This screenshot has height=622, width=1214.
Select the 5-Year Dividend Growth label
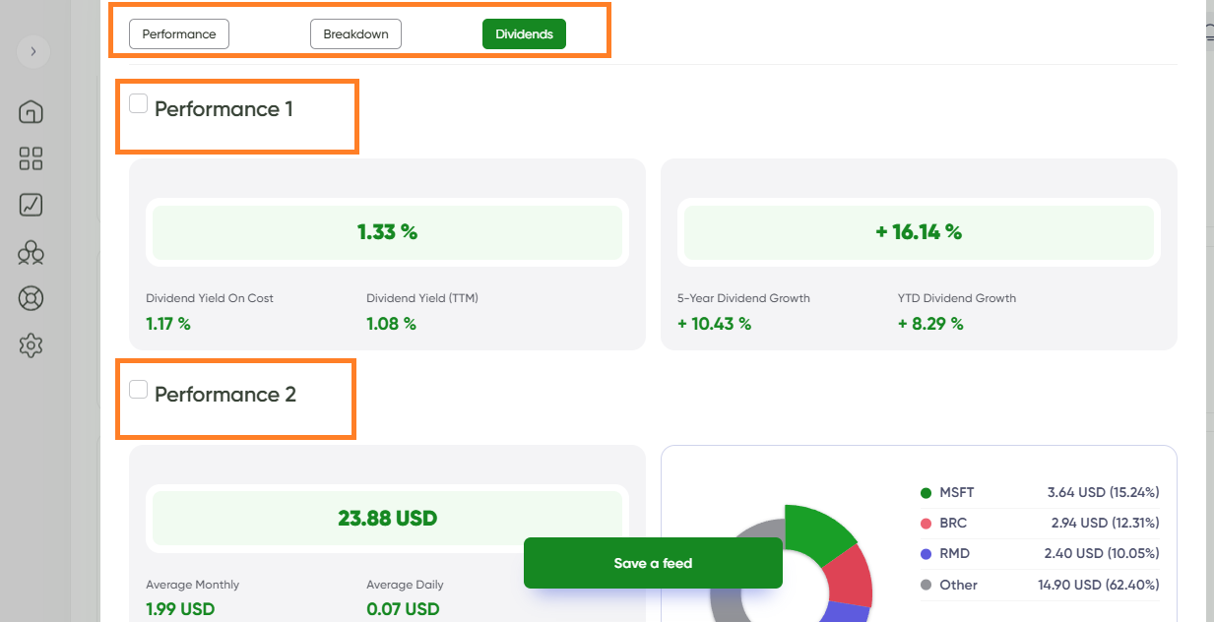click(x=743, y=298)
